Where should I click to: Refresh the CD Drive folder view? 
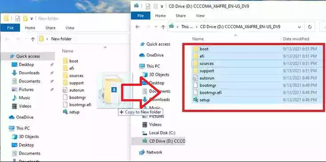click(x=310, y=27)
